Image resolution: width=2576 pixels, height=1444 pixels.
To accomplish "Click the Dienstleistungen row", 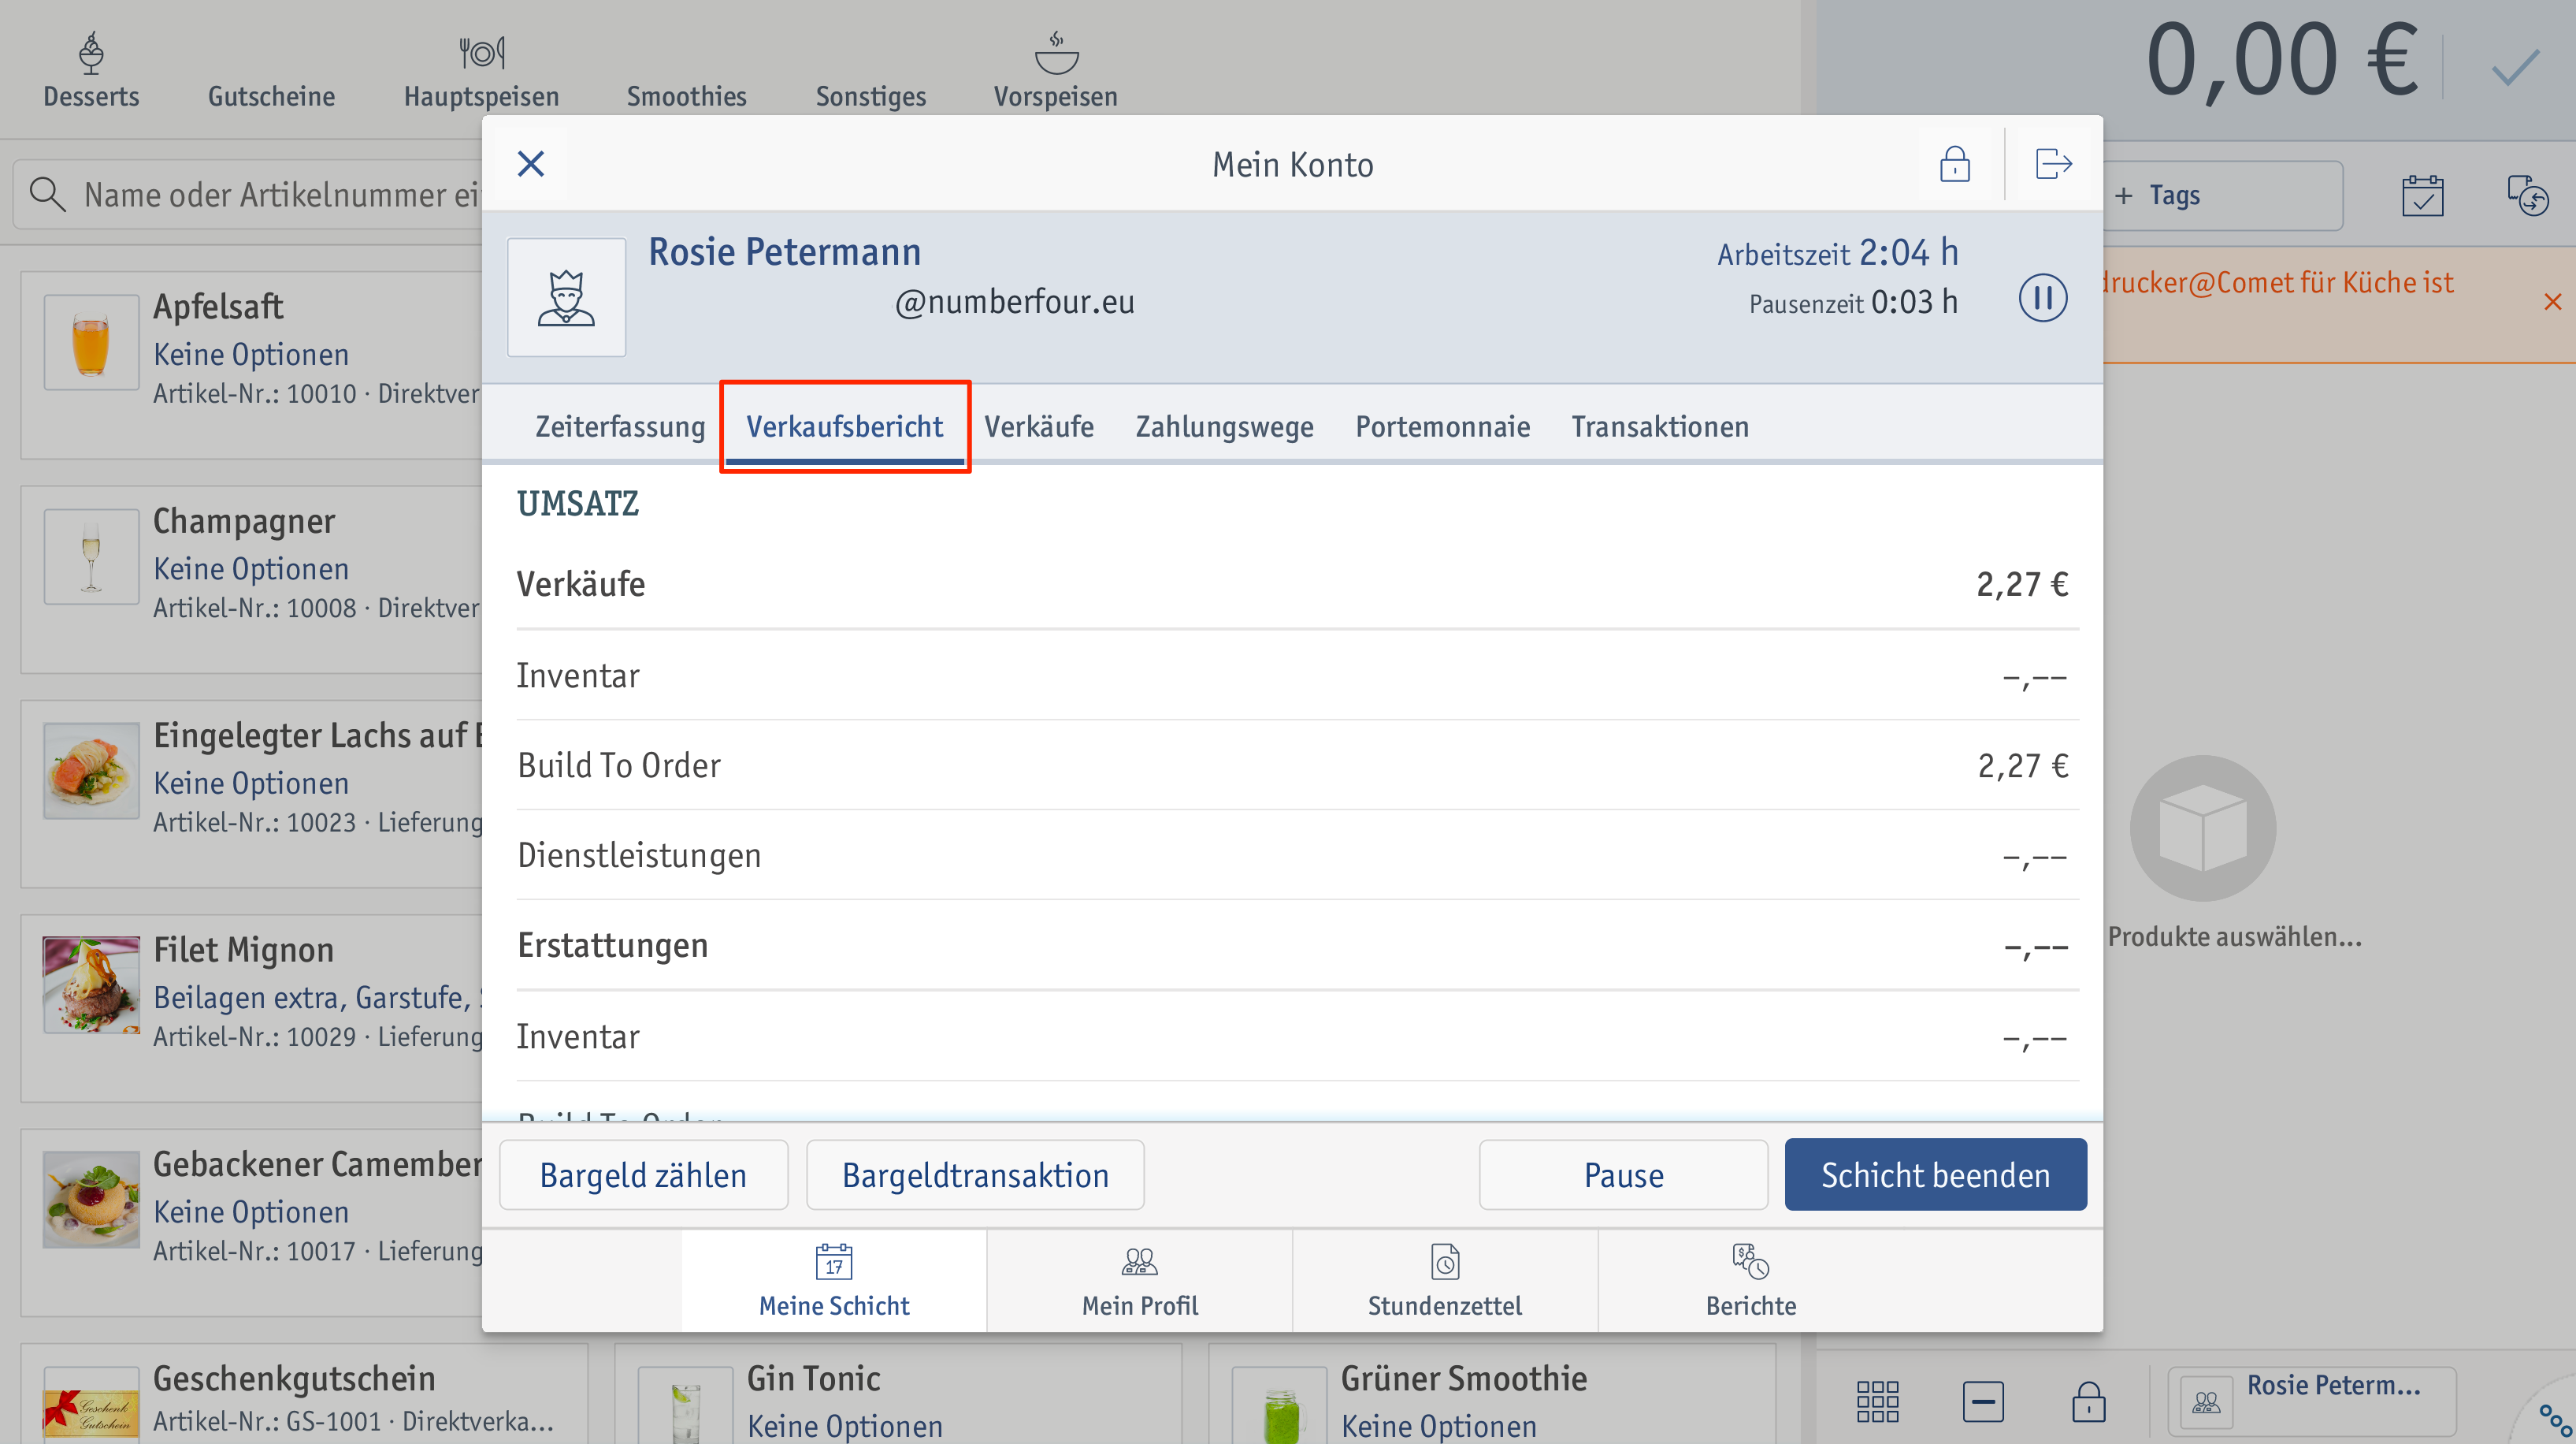I will coord(1297,855).
